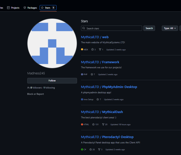The image size is (181, 155).
Task: Click the Projects table icon
Action: tap(8, 8)
